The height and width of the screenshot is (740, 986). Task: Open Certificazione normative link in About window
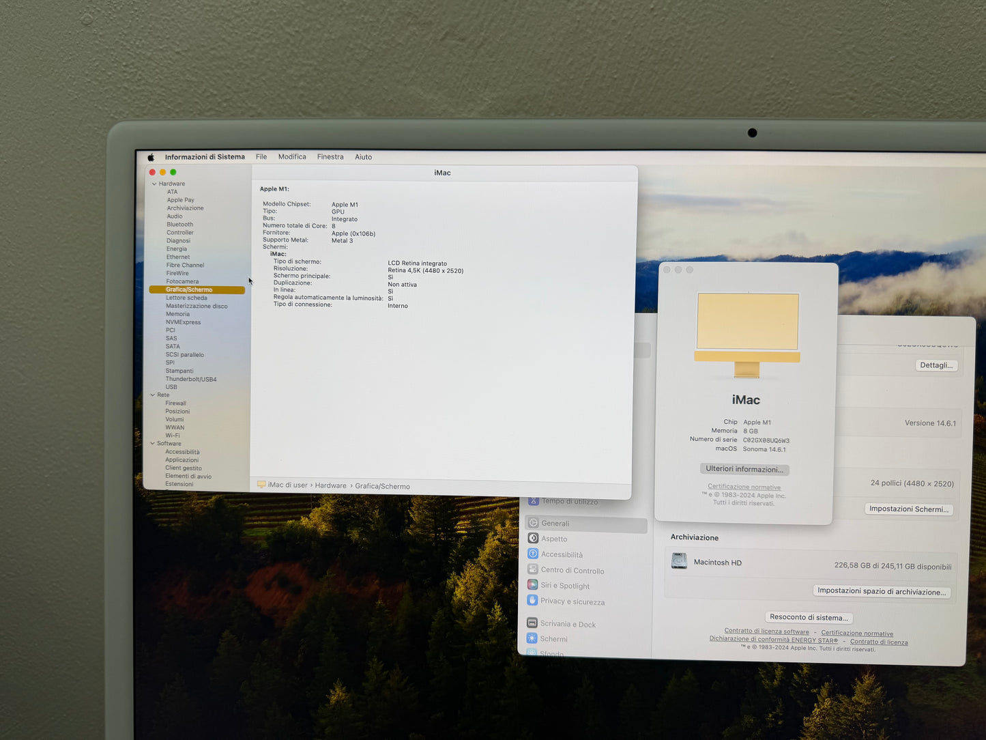pyautogui.click(x=744, y=487)
